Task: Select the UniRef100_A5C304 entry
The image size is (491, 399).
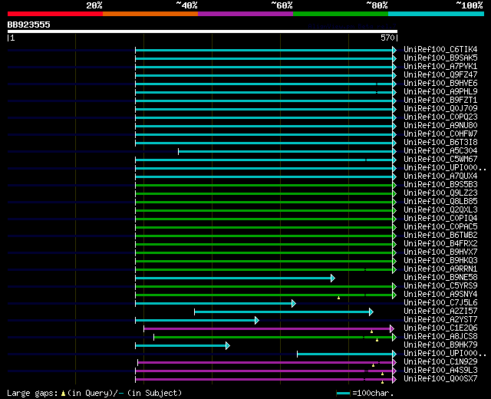Action: (440, 151)
